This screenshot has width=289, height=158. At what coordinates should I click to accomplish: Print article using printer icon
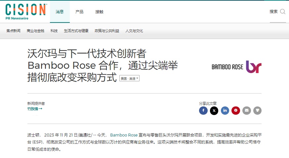click(258, 110)
